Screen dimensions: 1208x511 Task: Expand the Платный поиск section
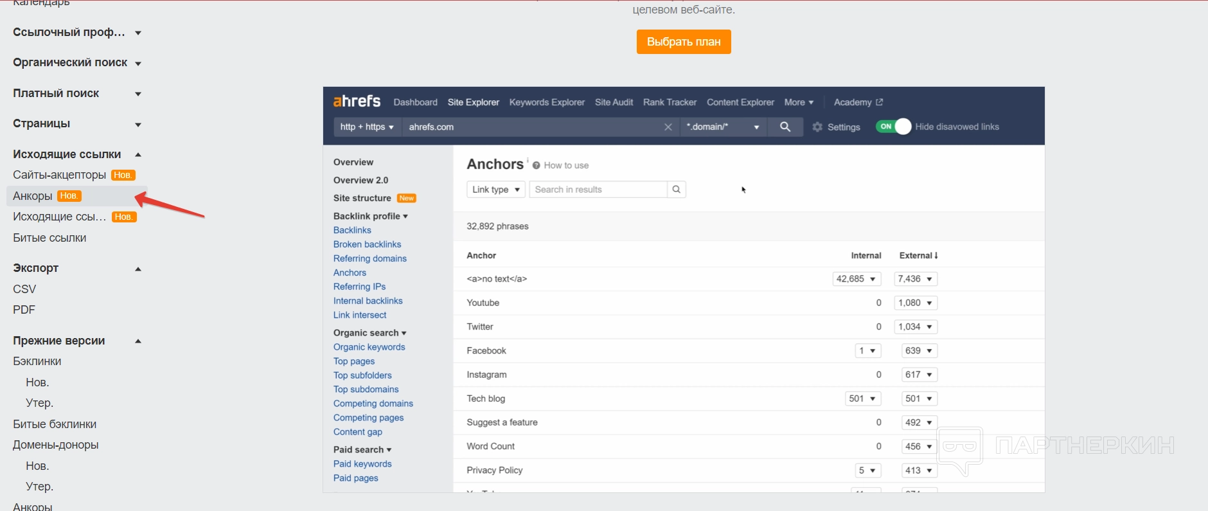138,94
